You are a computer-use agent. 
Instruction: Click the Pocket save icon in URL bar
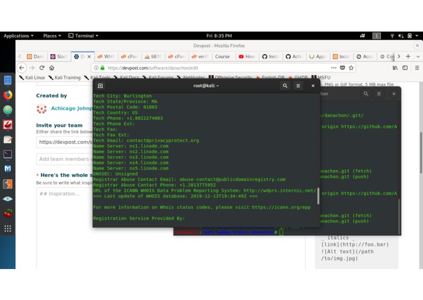pyautogui.click(x=342, y=68)
